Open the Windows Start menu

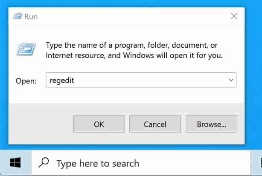[15, 163]
